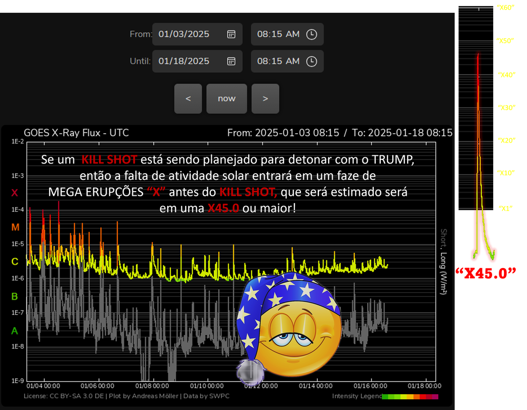This screenshot has width=527, height=410.
Task: Click the 'Plot by Andreas Möller' footer credit
Action: click(x=144, y=396)
